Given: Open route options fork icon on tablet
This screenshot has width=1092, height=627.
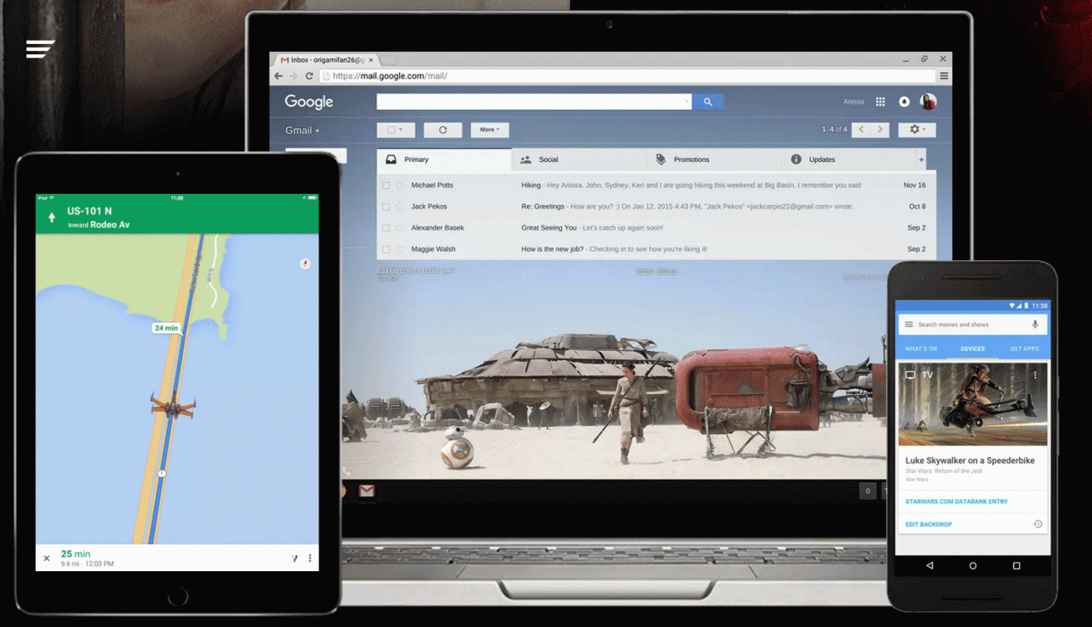Looking at the screenshot, I should tap(295, 558).
